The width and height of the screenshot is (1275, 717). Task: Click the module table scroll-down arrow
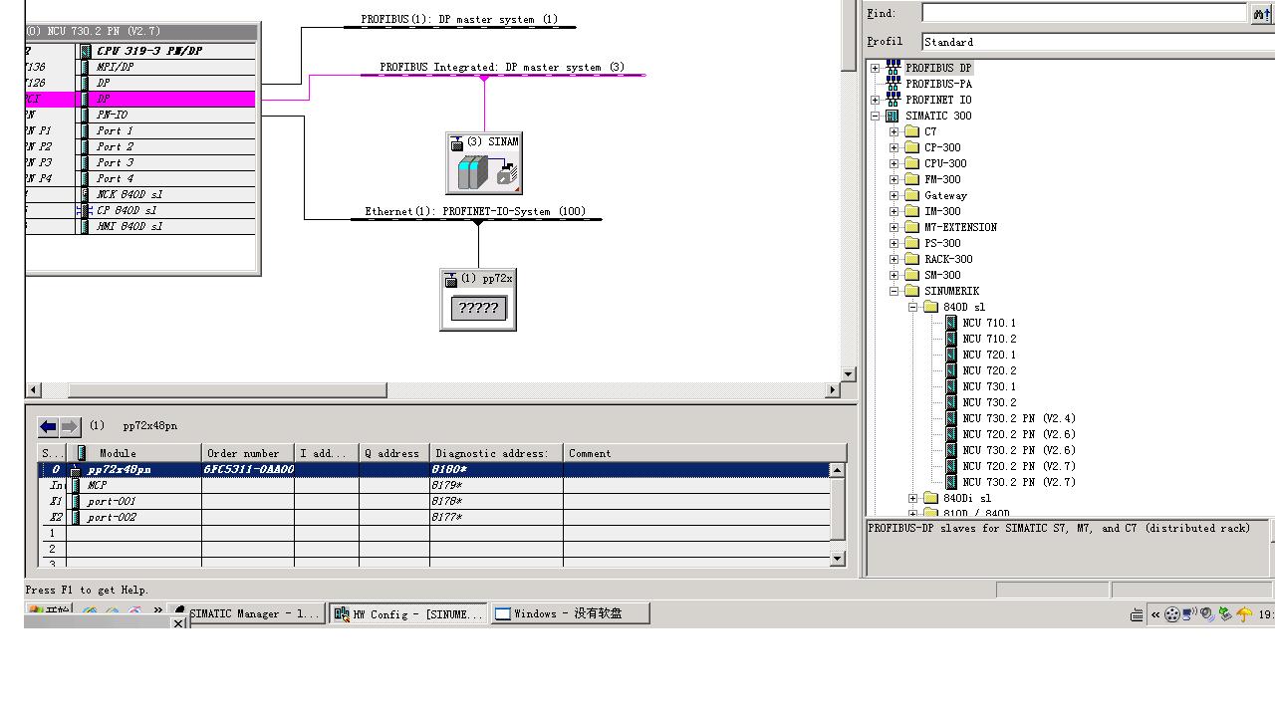click(838, 560)
